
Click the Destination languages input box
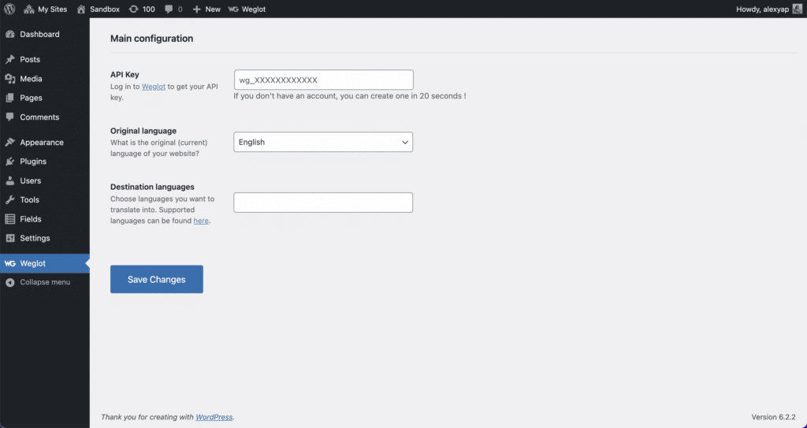tap(323, 203)
